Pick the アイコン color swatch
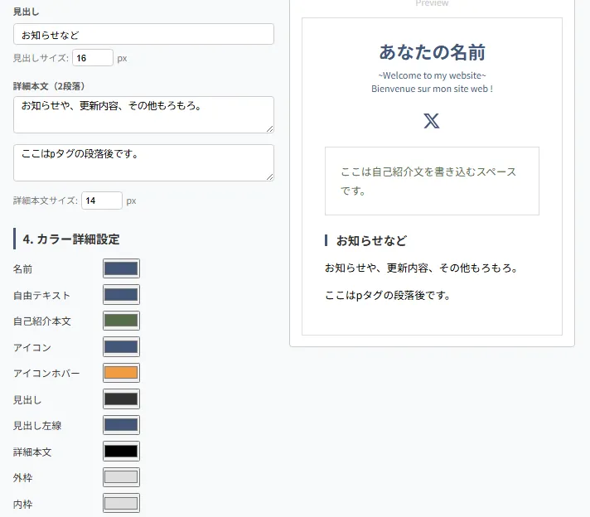The image size is (590, 517). pyautogui.click(x=121, y=347)
